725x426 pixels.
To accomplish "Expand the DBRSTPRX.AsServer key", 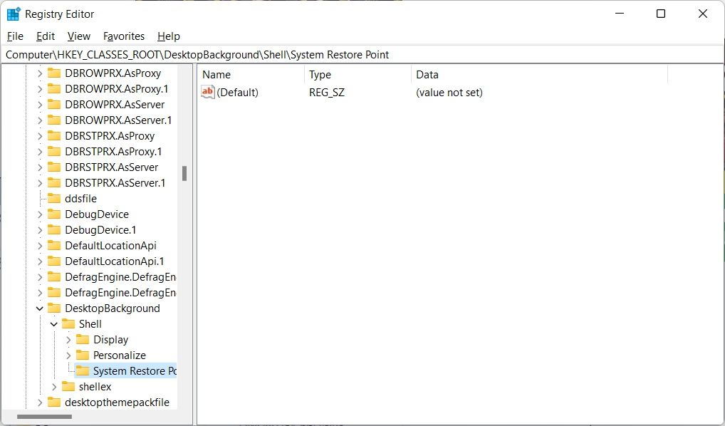I will pos(40,167).
